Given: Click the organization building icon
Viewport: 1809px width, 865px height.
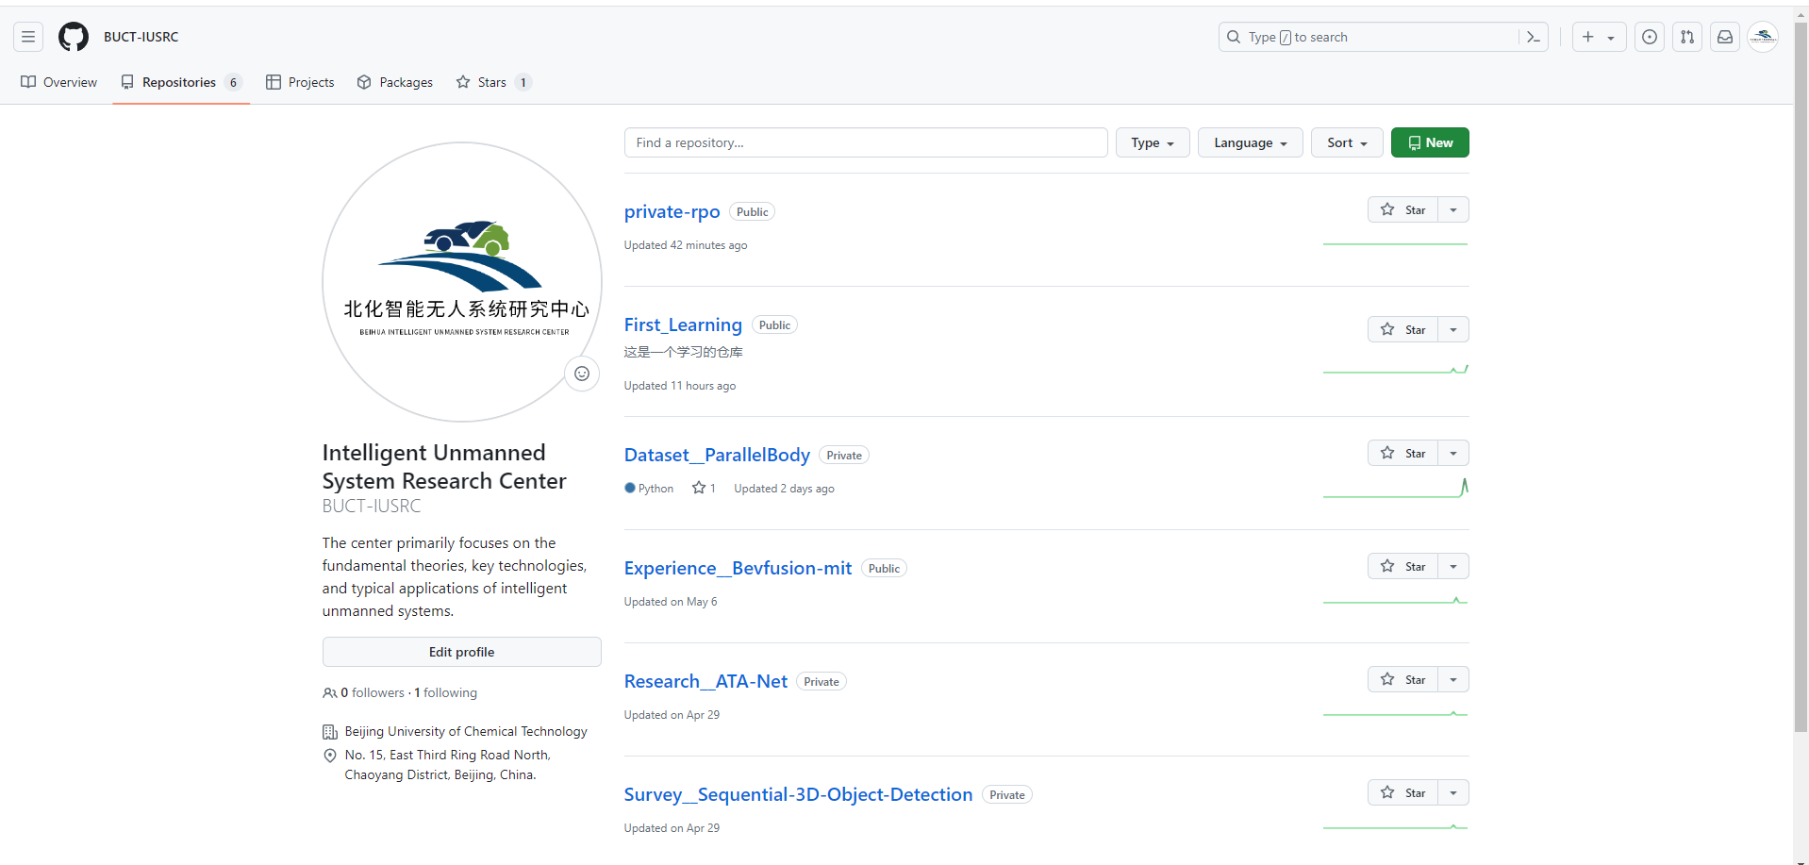Looking at the screenshot, I should (x=330, y=732).
